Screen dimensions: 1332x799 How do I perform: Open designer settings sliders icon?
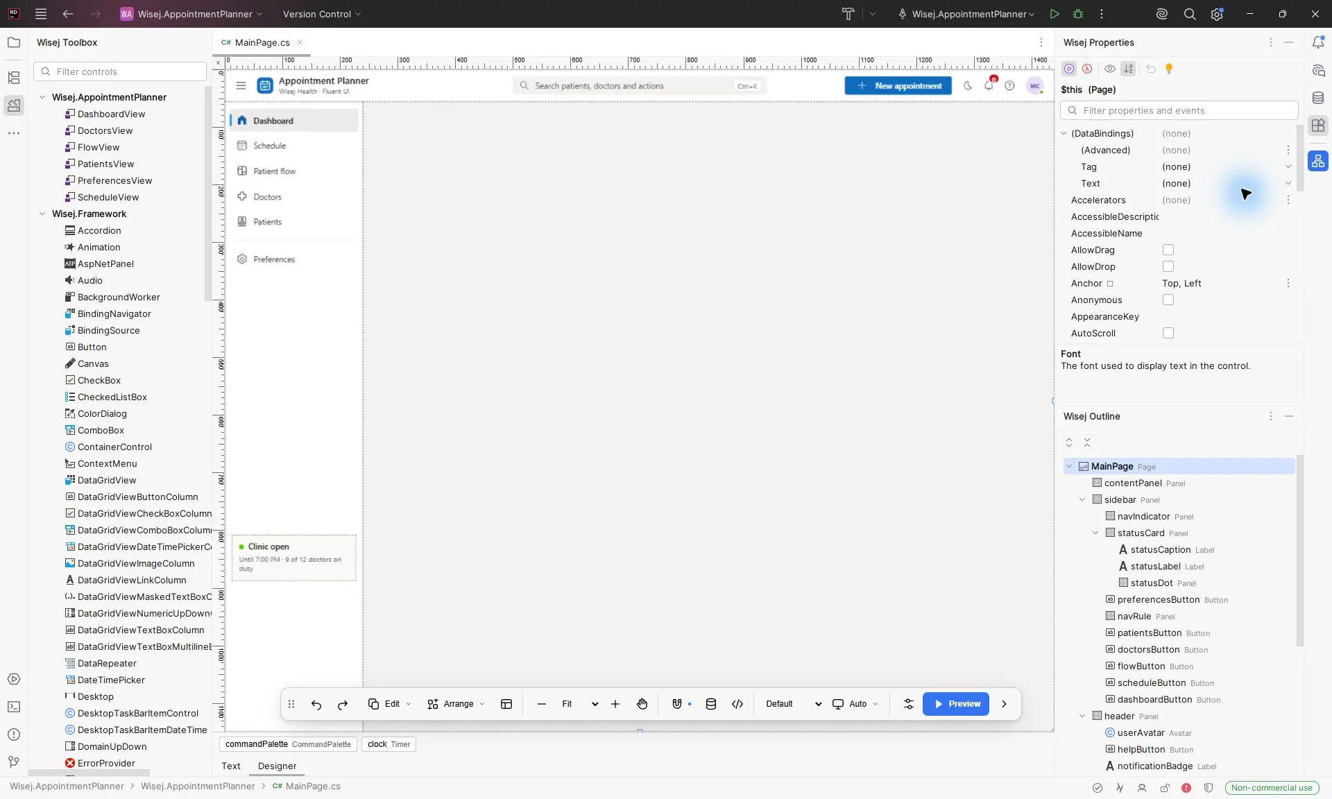(x=909, y=704)
